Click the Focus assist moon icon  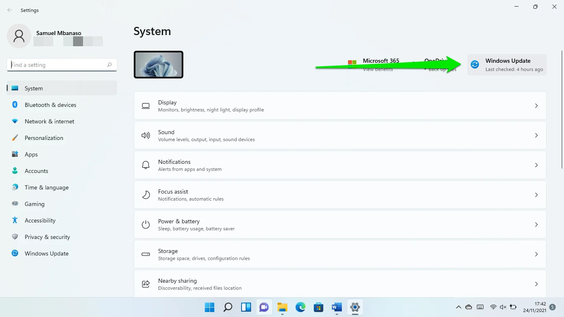coord(146,195)
